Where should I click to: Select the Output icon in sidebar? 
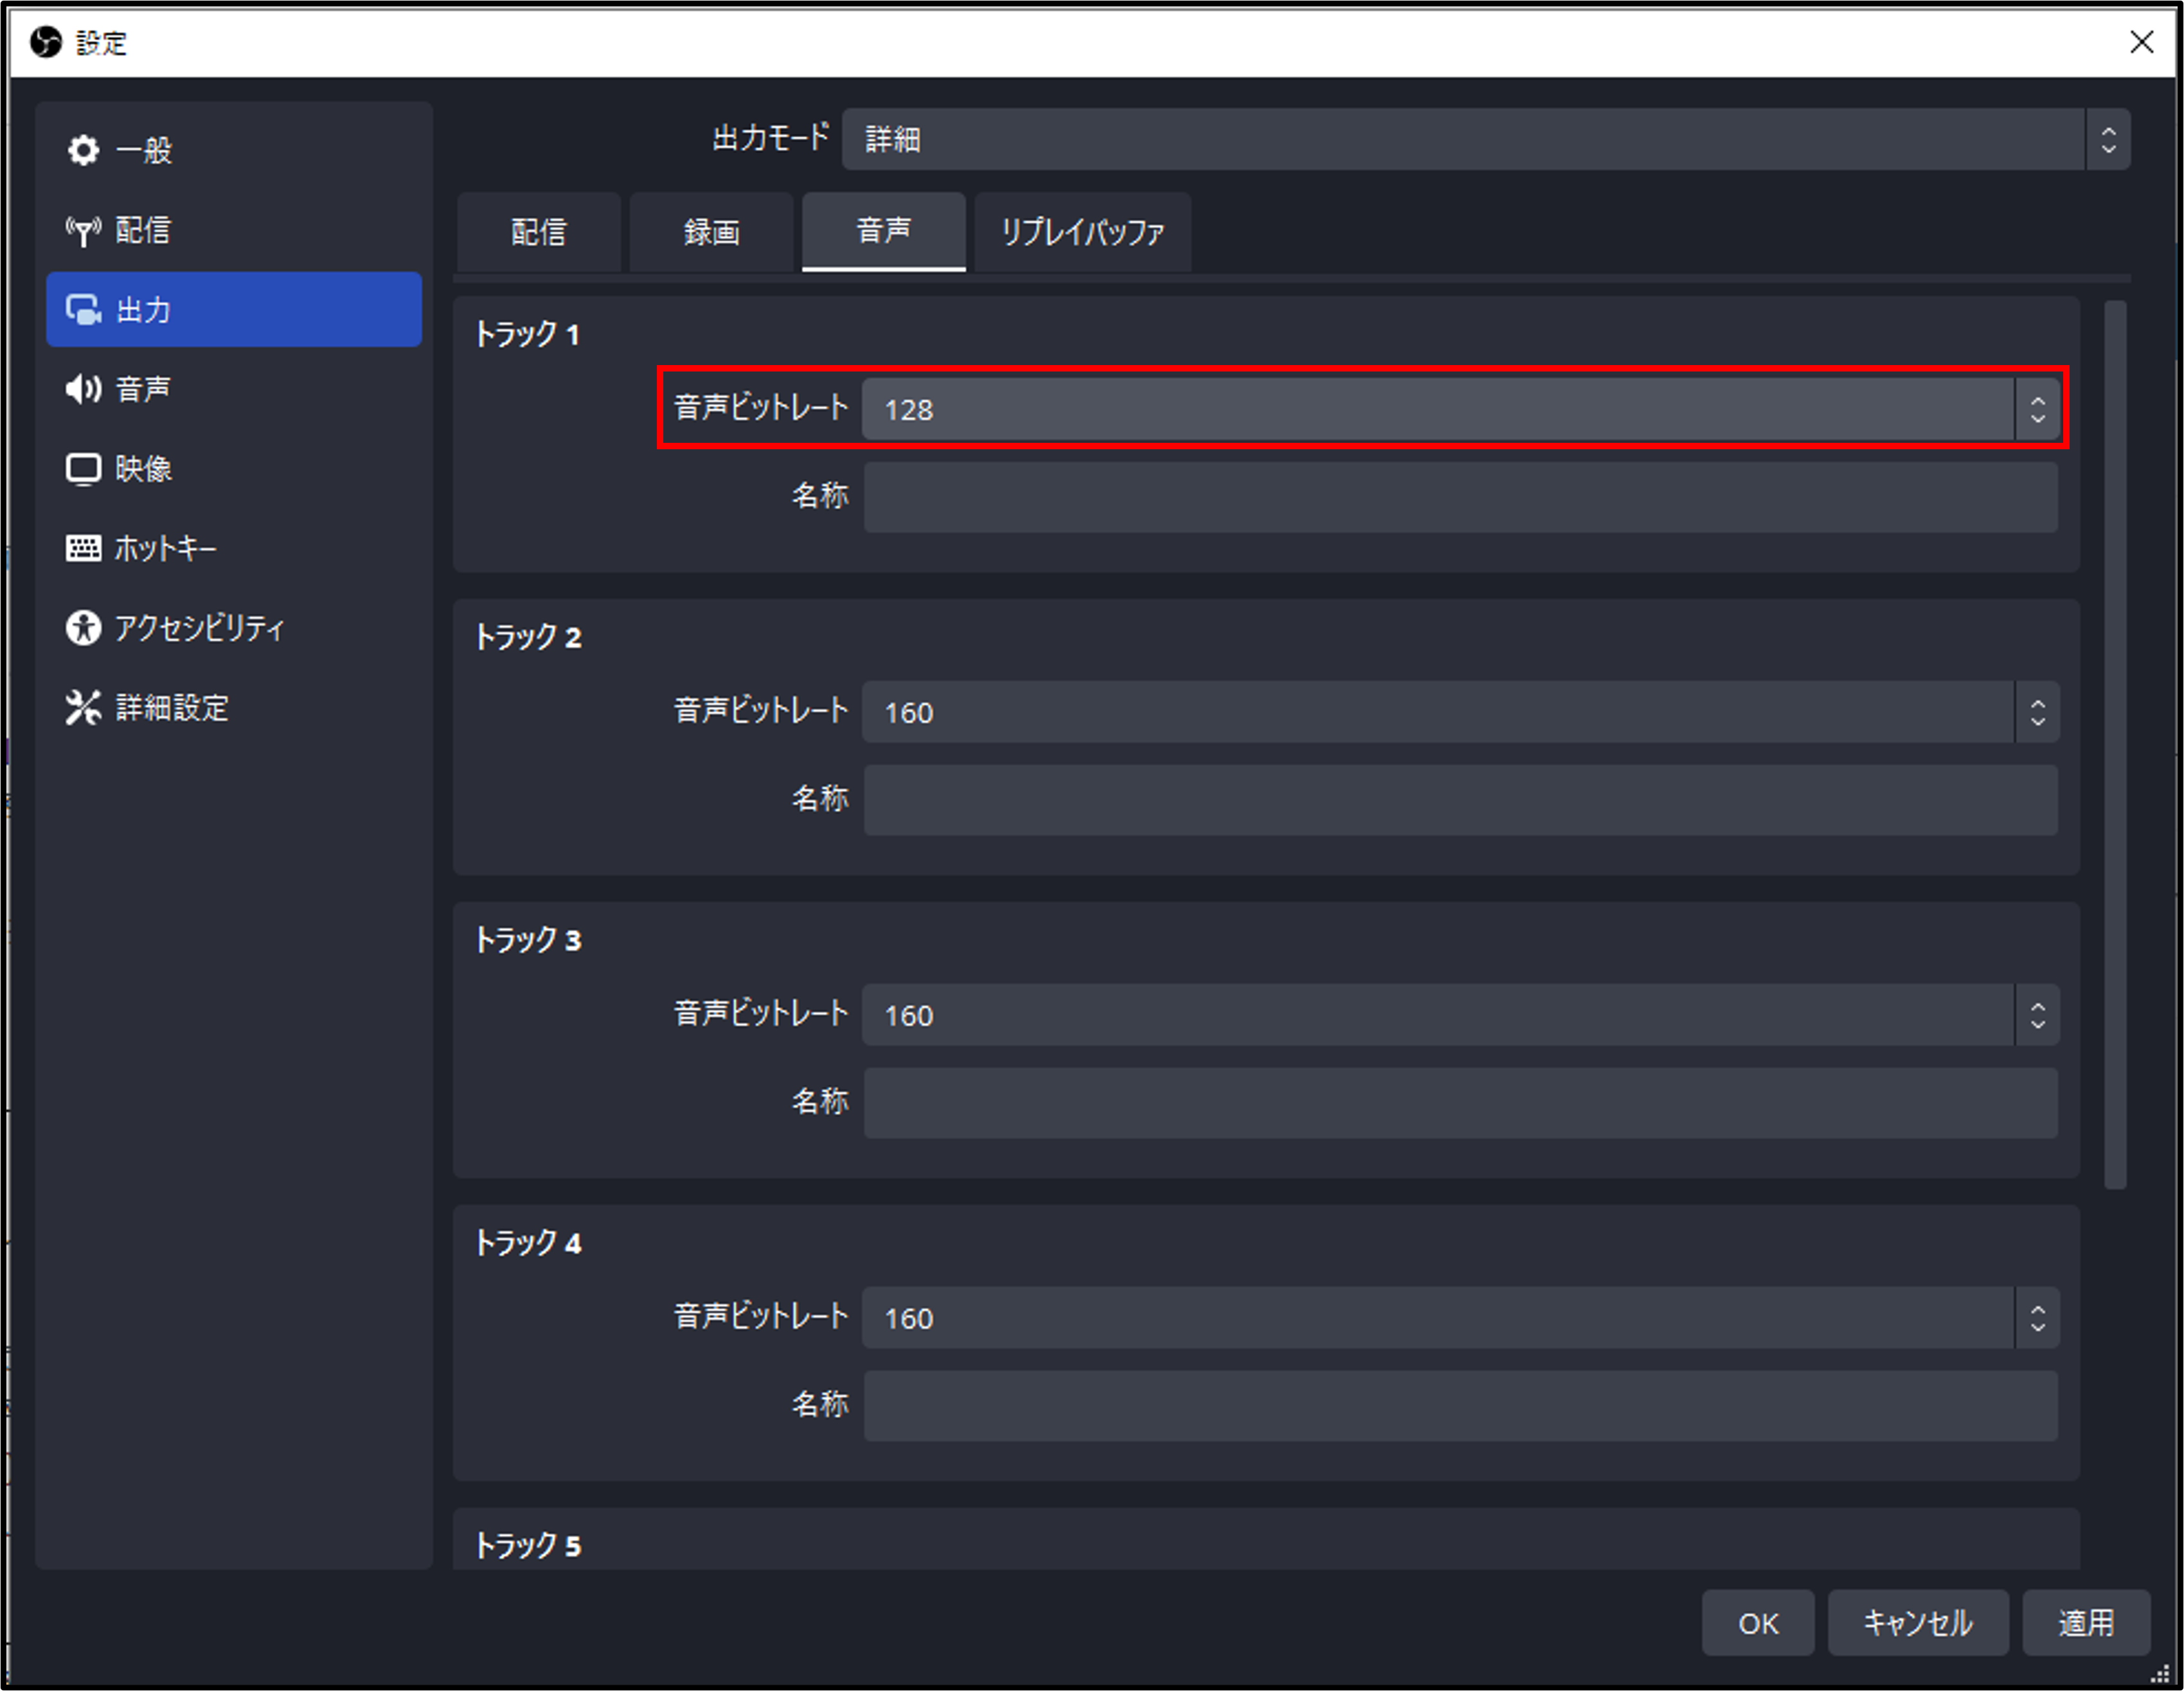point(83,310)
